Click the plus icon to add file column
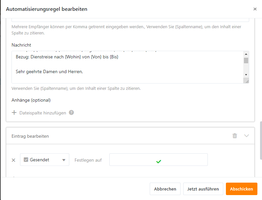 (14, 112)
